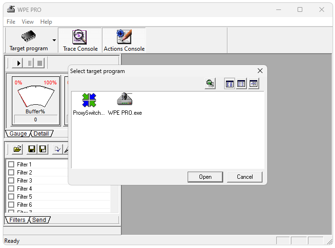Viewport: 335px width, 248px height.
Task: Click the Open button
Action: click(x=205, y=177)
